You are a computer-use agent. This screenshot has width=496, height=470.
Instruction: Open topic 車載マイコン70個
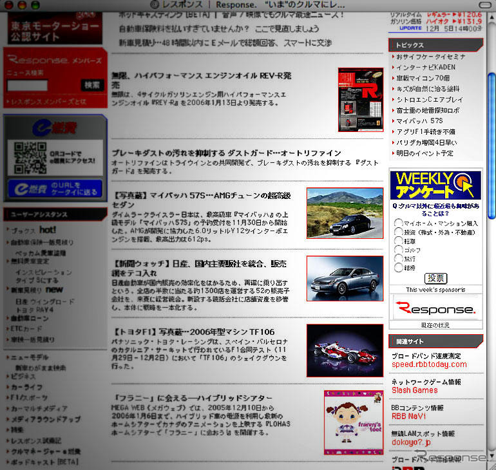pos(423,78)
